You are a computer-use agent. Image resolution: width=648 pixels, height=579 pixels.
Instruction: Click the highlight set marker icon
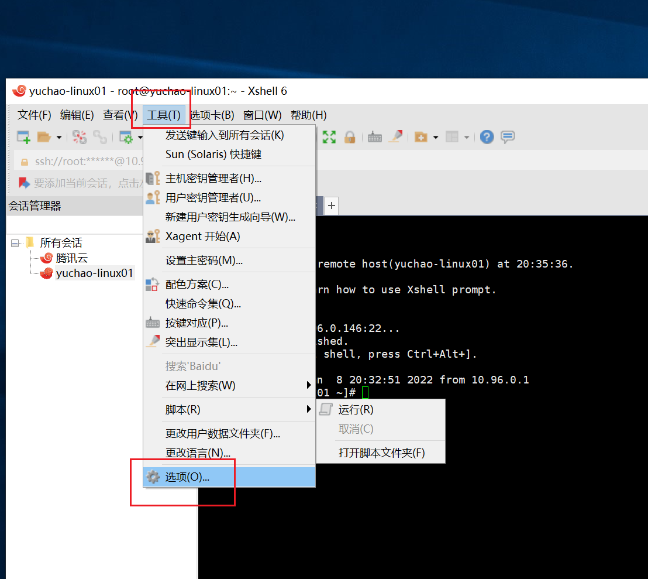[x=396, y=137]
